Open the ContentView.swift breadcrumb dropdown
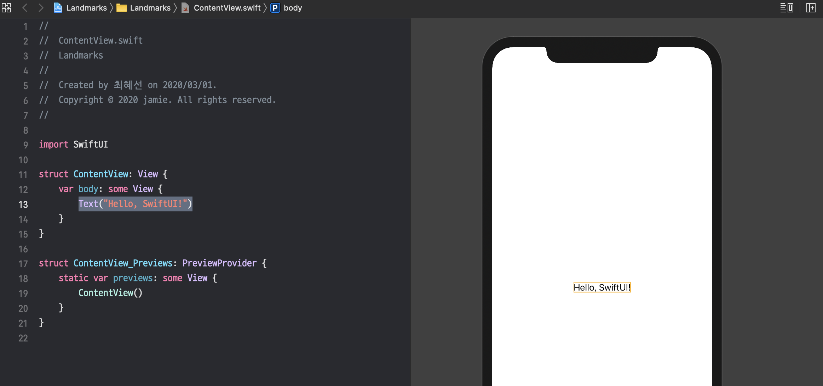The image size is (823, 386). tap(227, 8)
